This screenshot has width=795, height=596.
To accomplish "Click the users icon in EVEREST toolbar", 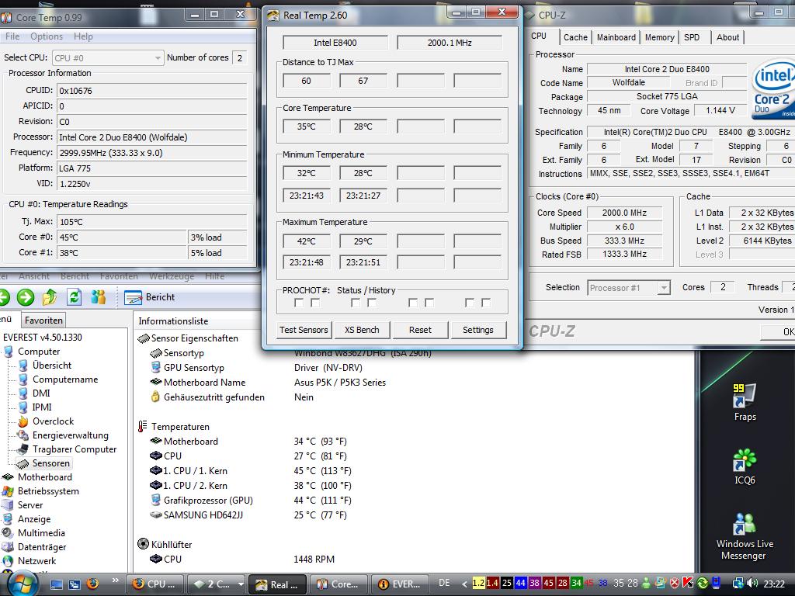I will [99, 297].
